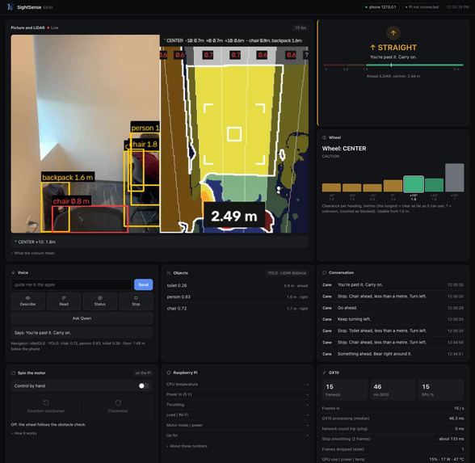Click the Pi not connected status pill
Image resolution: width=475 pixels, height=463 pixels.
point(422,7)
